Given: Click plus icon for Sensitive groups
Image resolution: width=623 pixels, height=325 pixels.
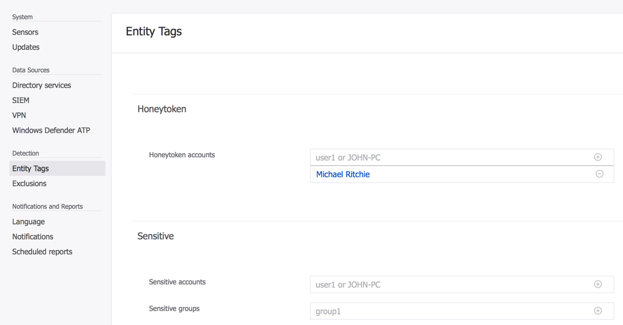Looking at the screenshot, I should tap(598, 311).
